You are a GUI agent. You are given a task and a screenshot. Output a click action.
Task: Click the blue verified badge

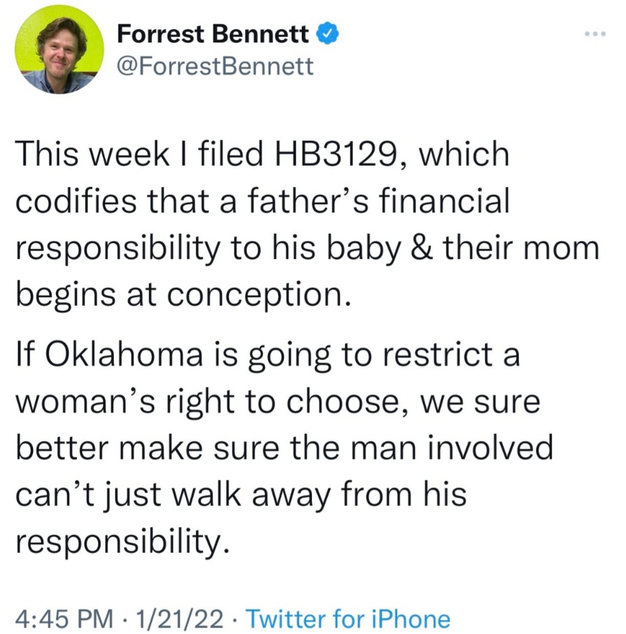[x=327, y=34]
